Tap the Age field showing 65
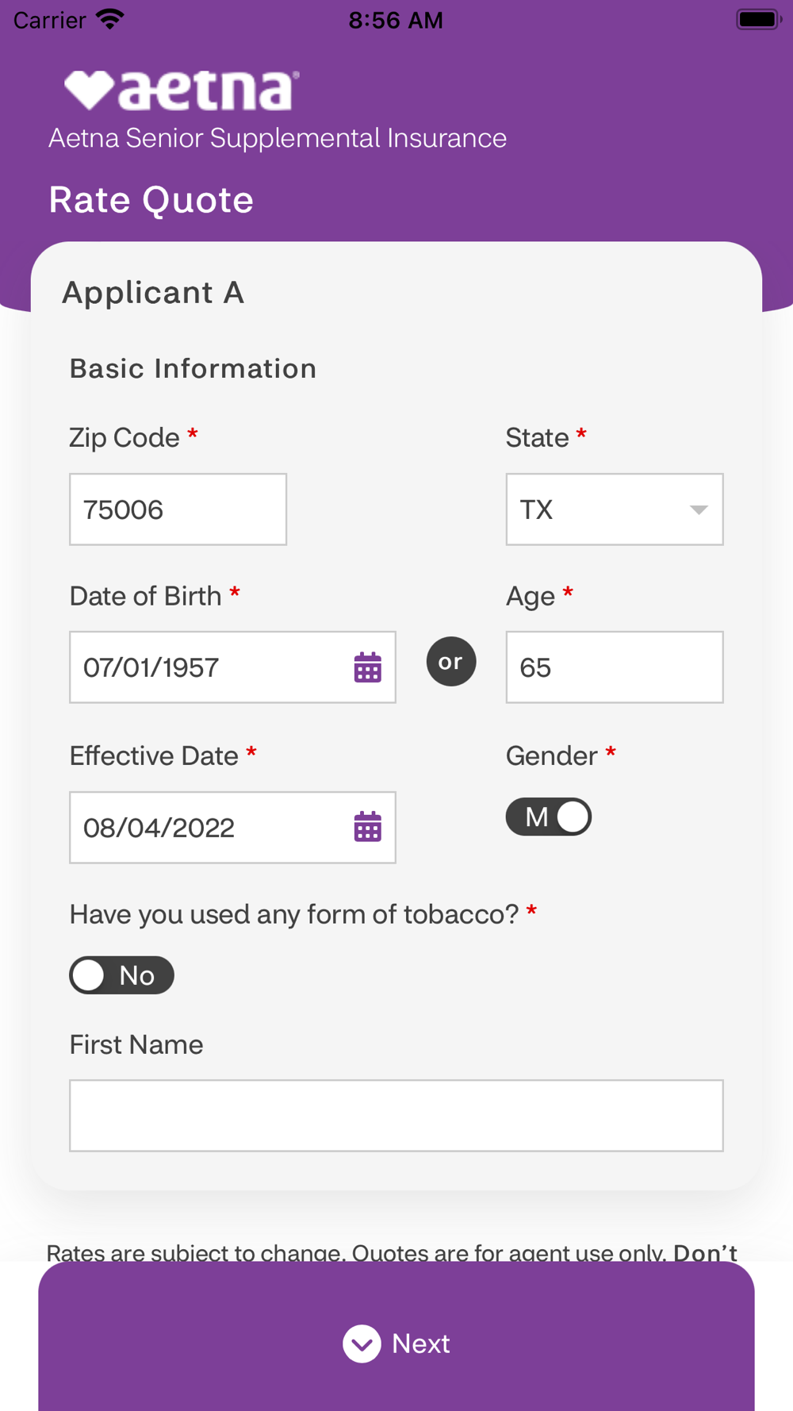793x1411 pixels. tap(615, 667)
